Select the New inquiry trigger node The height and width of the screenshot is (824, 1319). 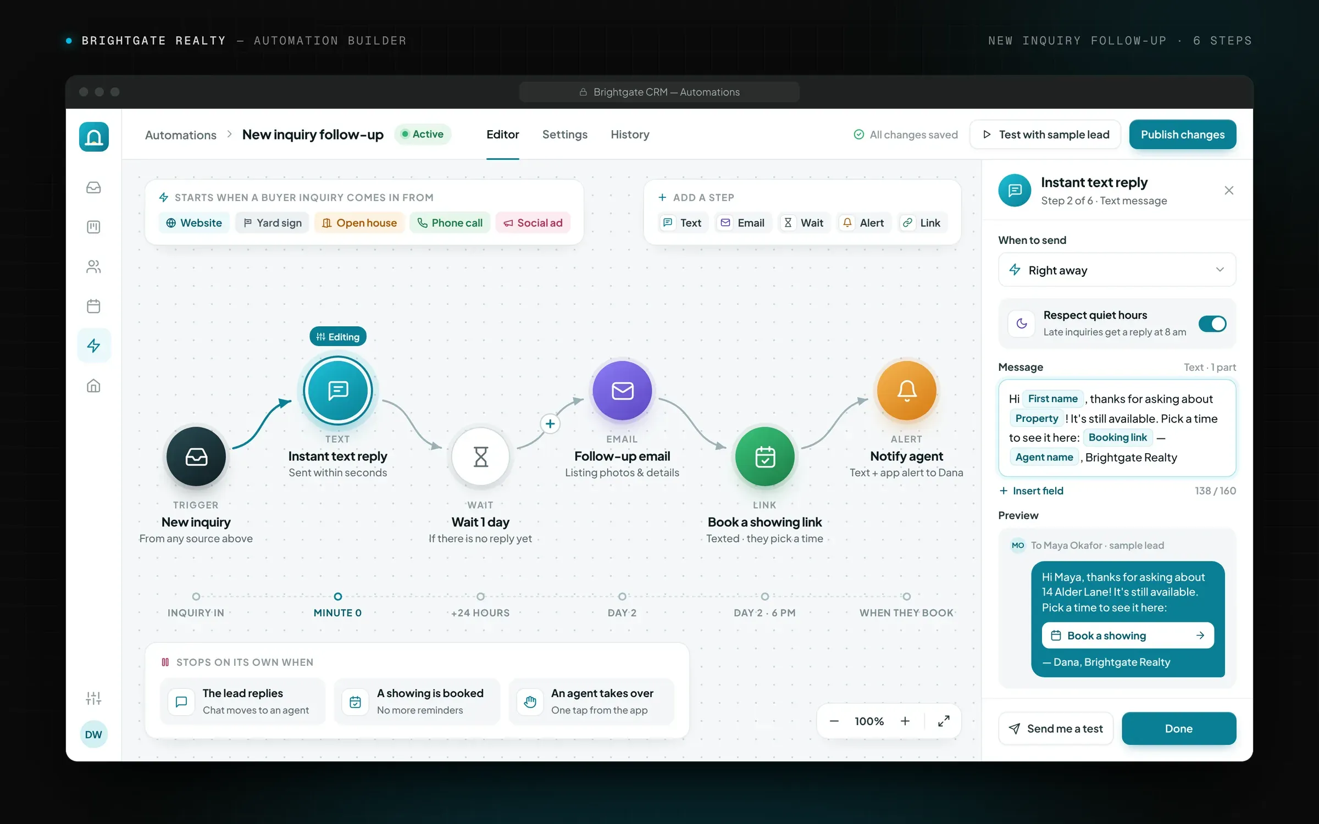click(x=196, y=456)
